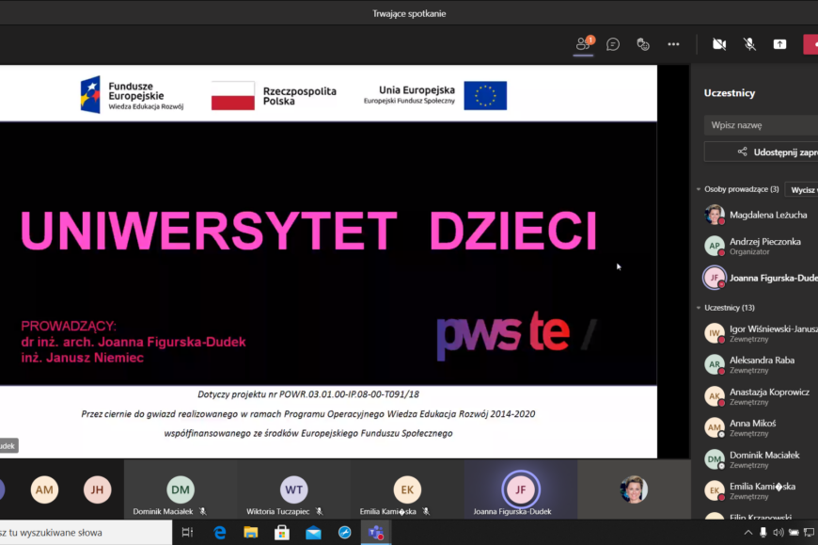This screenshot has width=818, height=545.
Task: Open the Mail app from the taskbar
Action: [313, 533]
